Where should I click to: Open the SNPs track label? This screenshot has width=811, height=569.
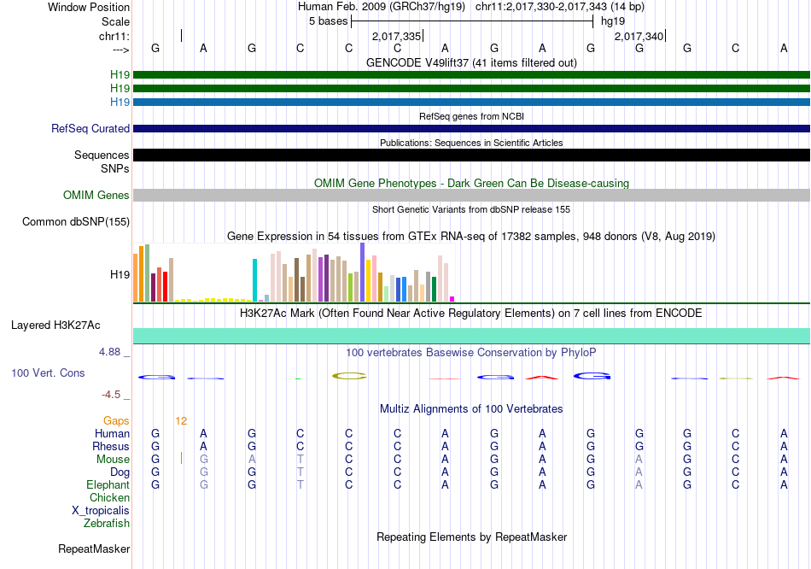click(x=115, y=168)
